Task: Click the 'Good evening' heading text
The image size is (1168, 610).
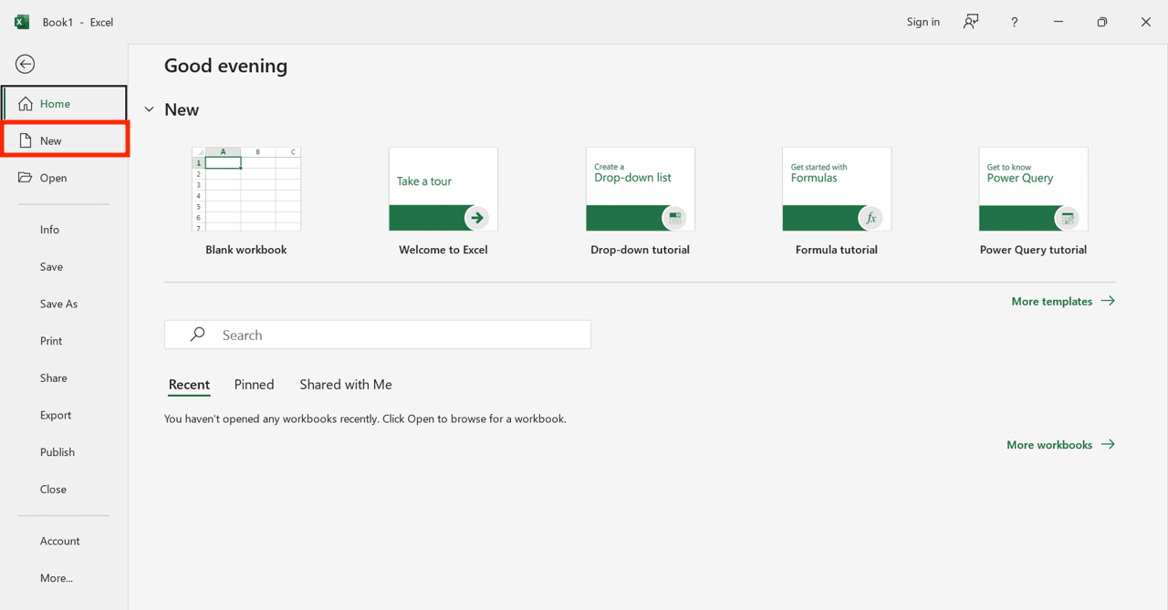Action: coord(226,66)
